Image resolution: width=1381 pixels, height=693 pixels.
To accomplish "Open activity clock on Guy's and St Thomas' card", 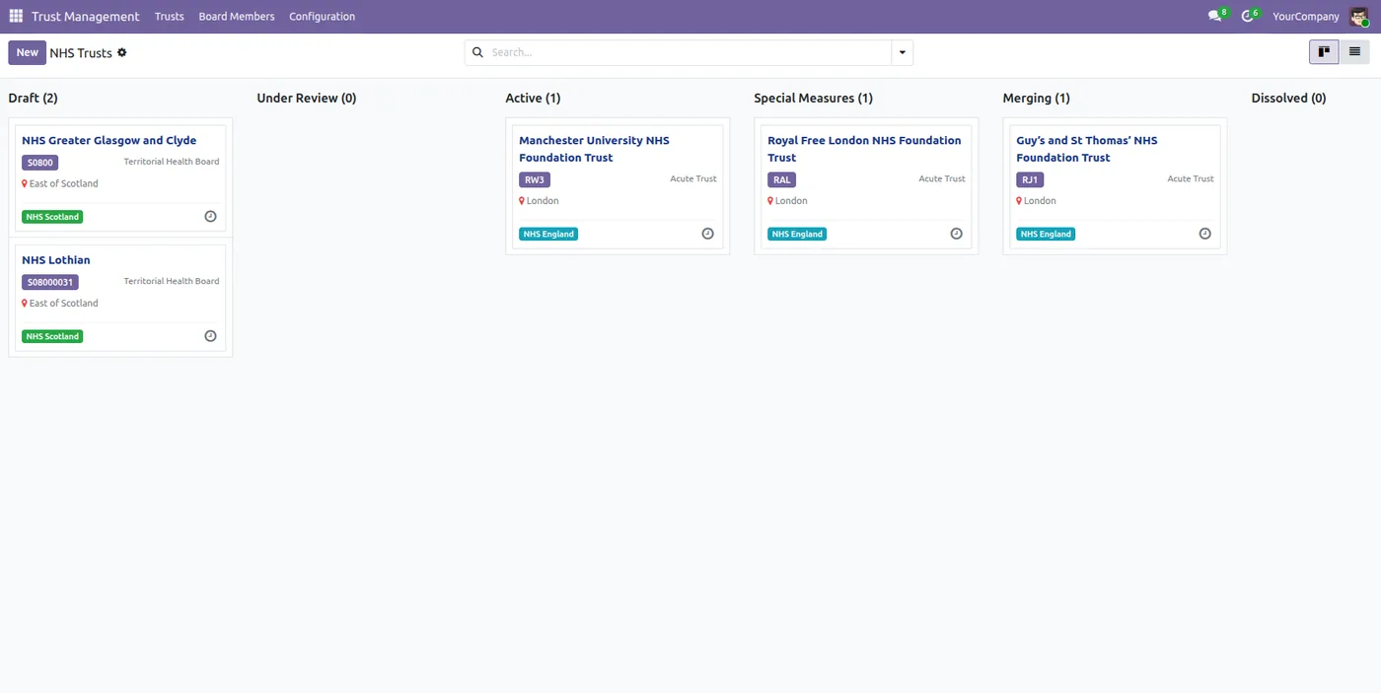I will pos(1204,234).
